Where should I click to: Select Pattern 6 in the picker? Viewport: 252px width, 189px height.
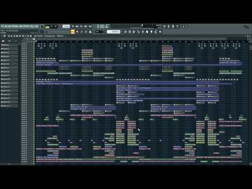9,64
